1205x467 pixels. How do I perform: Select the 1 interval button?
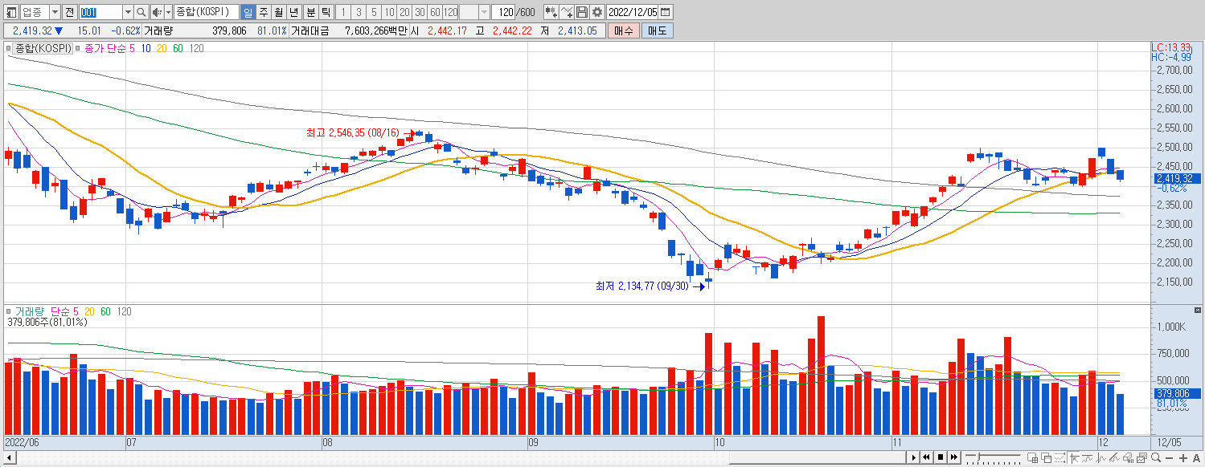click(x=343, y=12)
